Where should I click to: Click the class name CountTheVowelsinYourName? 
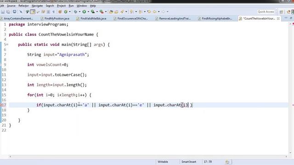pyautogui.click(x=66, y=34)
